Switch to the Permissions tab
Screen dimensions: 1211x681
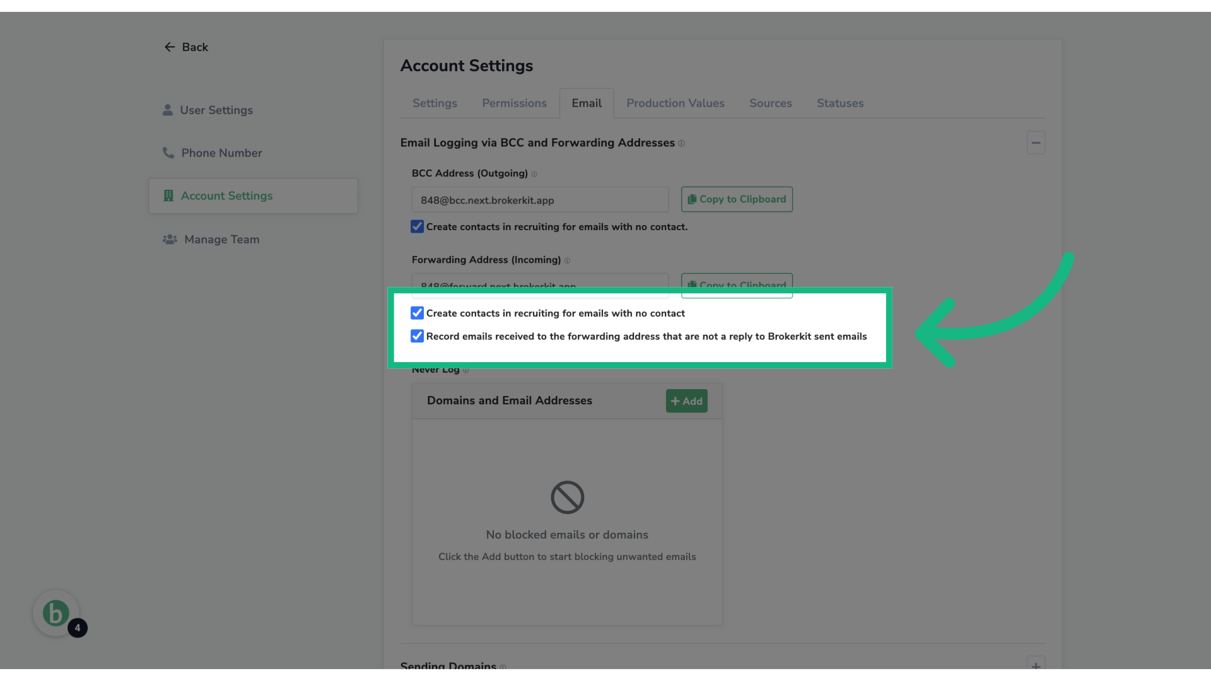514,103
